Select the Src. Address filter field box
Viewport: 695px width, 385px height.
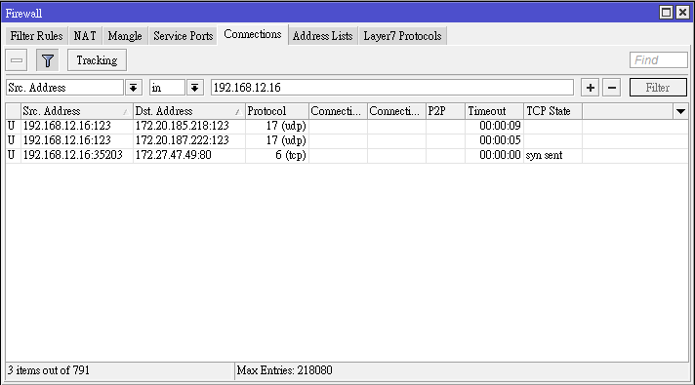click(64, 88)
